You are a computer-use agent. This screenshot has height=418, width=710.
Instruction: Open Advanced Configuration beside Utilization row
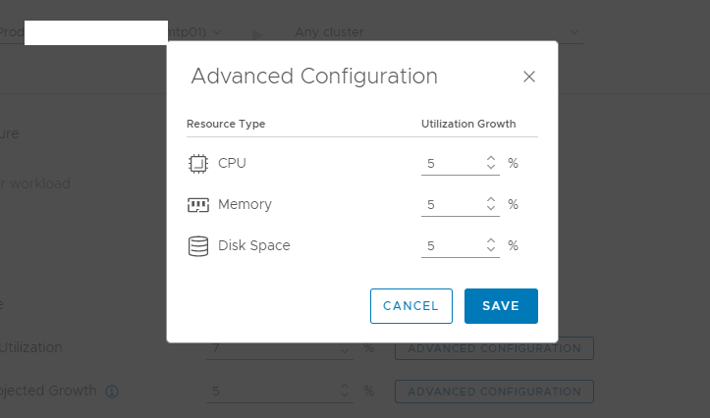(x=494, y=348)
